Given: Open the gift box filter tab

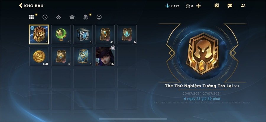Looking at the screenshot, I should pyautogui.click(x=72, y=17).
